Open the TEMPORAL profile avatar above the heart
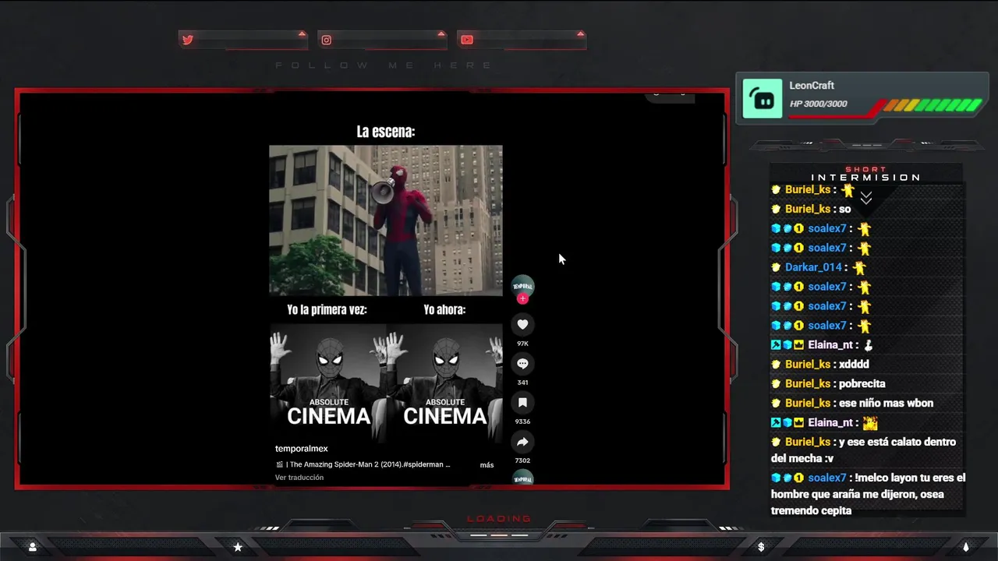The height and width of the screenshot is (561, 998). point(522,286)
